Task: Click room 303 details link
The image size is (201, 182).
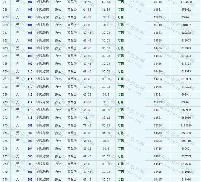Action: tap(30, 141)
